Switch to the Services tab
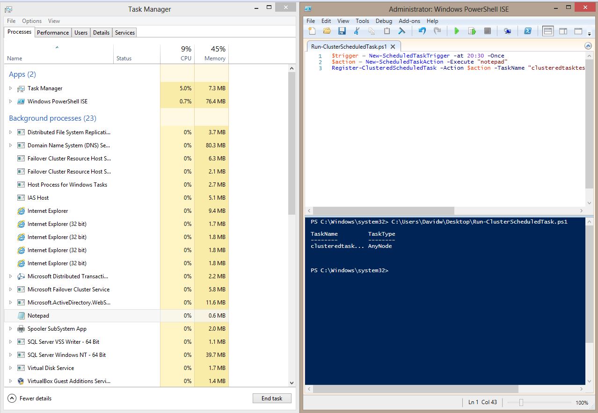 click(125, 32)
